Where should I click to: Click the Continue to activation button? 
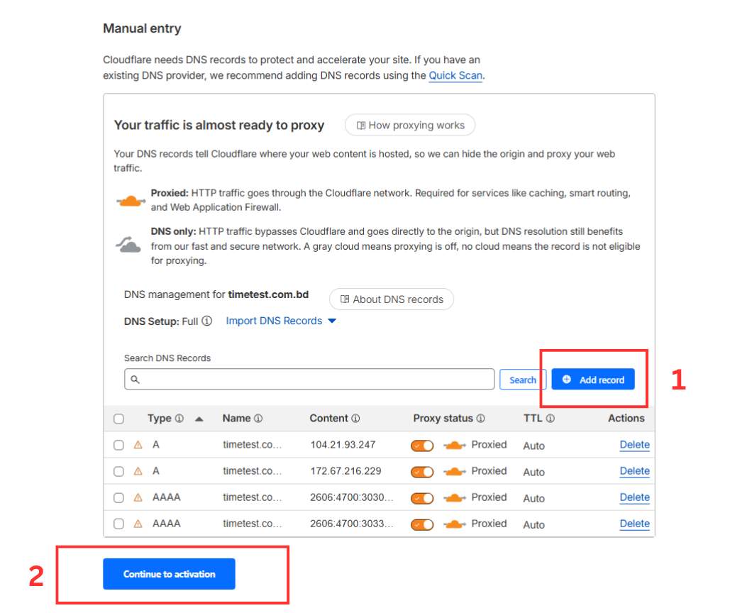click(168, 574)
